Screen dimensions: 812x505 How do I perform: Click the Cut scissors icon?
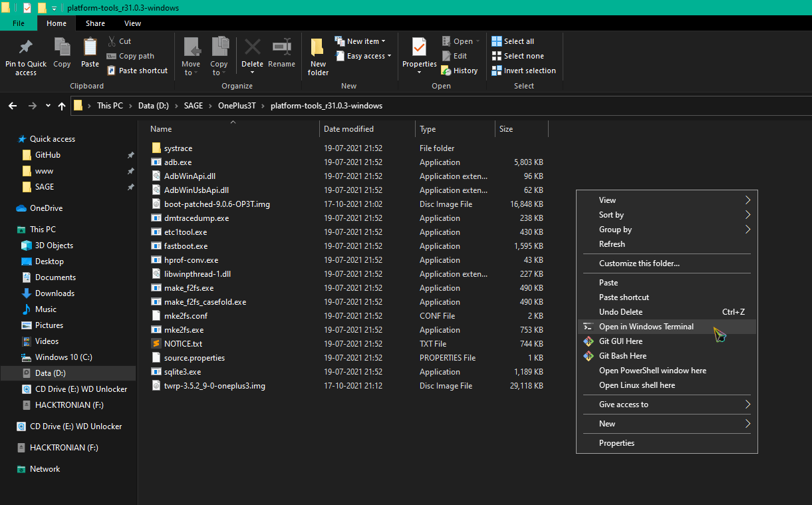click(111, 41)
